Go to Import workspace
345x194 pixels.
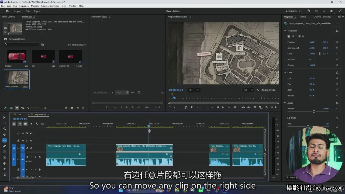18,11
